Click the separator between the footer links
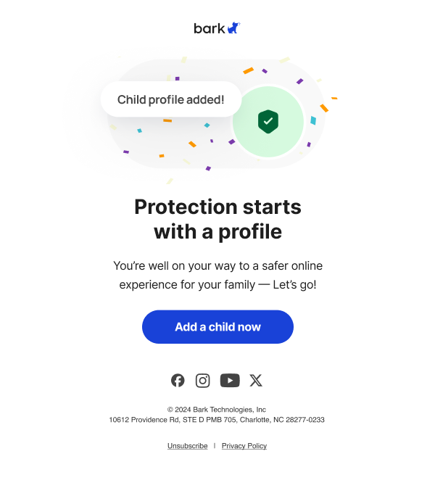435x488 pixels. [x=215, y=446]
